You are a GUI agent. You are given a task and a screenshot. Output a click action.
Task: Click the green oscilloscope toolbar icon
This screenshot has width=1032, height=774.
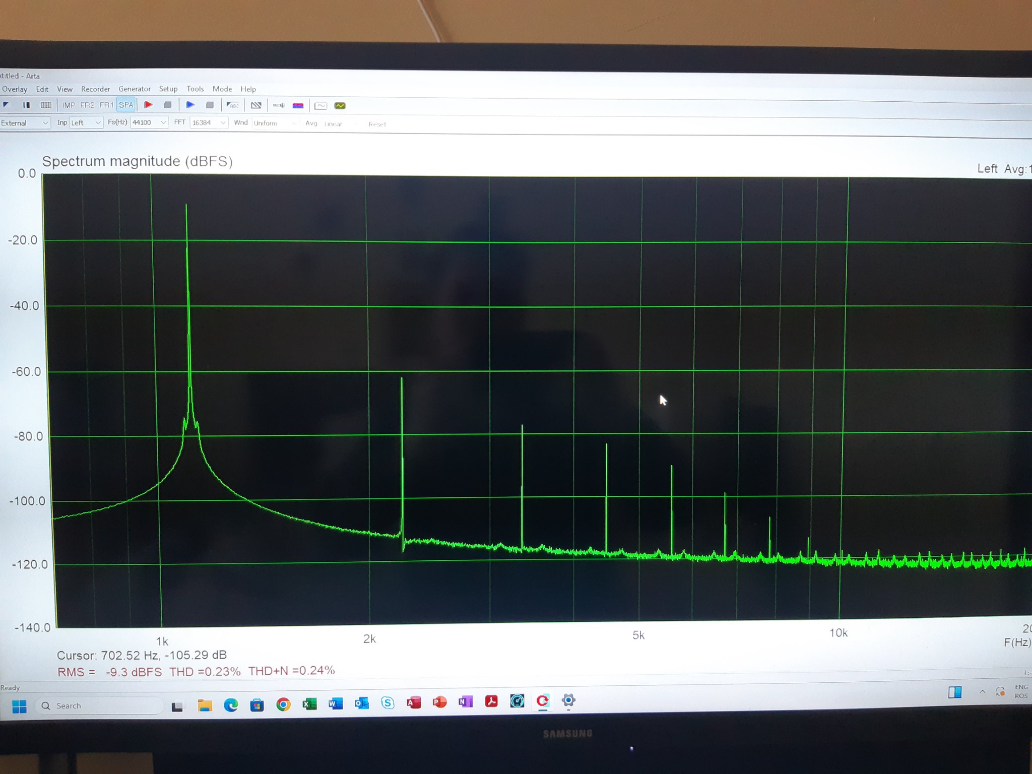pyautogui.click(x=340, y=105)
